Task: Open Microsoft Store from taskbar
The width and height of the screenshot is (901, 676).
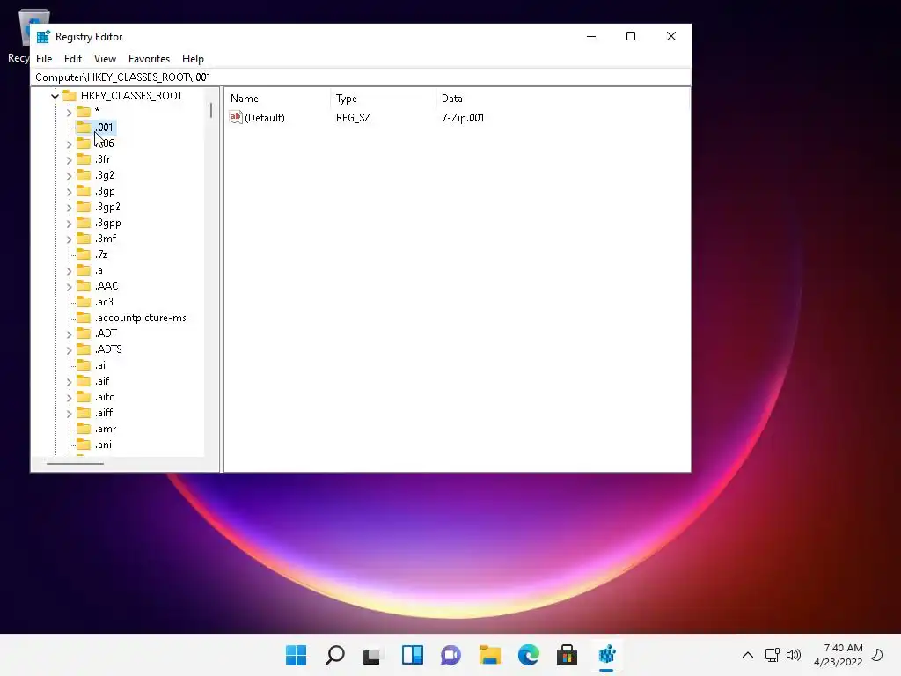Action: pyautogui.click(x=567, y=655)
